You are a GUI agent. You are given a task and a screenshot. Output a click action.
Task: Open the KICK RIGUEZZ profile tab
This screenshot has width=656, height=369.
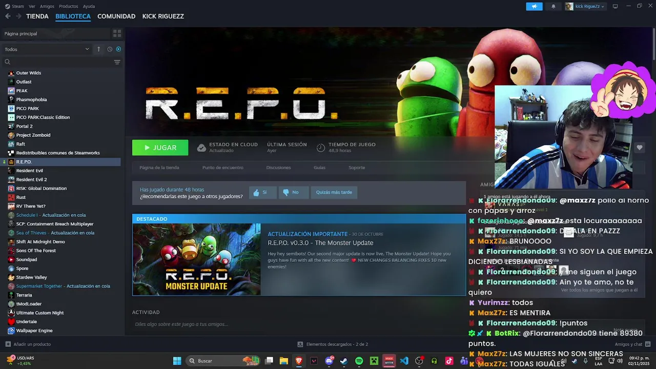(x=163, y=16)
